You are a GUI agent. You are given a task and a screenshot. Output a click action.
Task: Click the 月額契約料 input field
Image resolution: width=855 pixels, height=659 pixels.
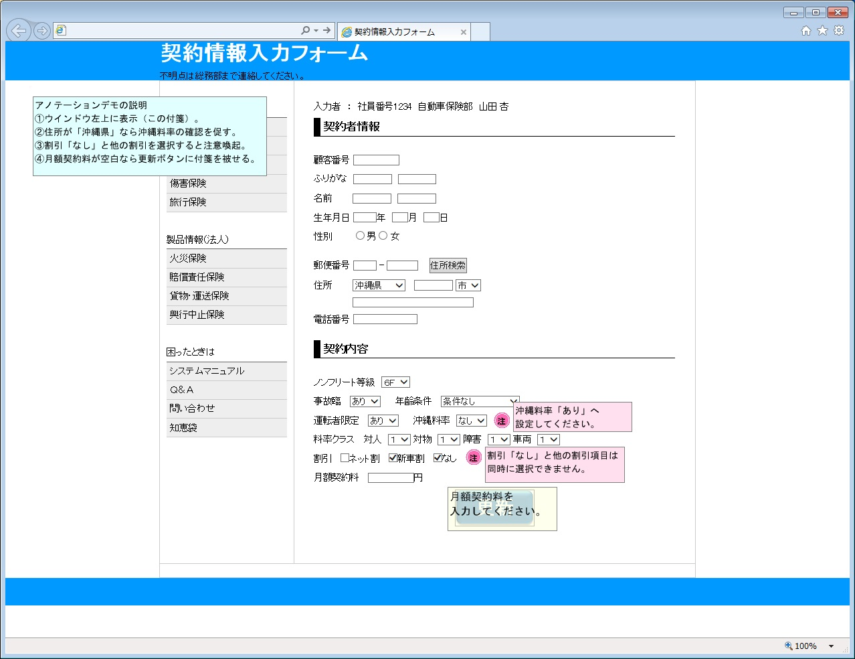(x=391, y=478)
